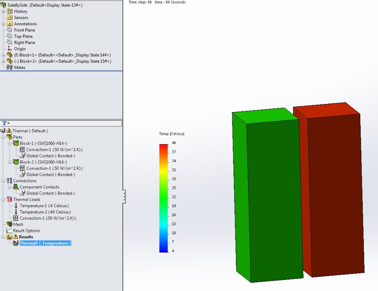Click Convection-1 icon under Block-2
The image size is (378, 291).
(x=22, y=168)
